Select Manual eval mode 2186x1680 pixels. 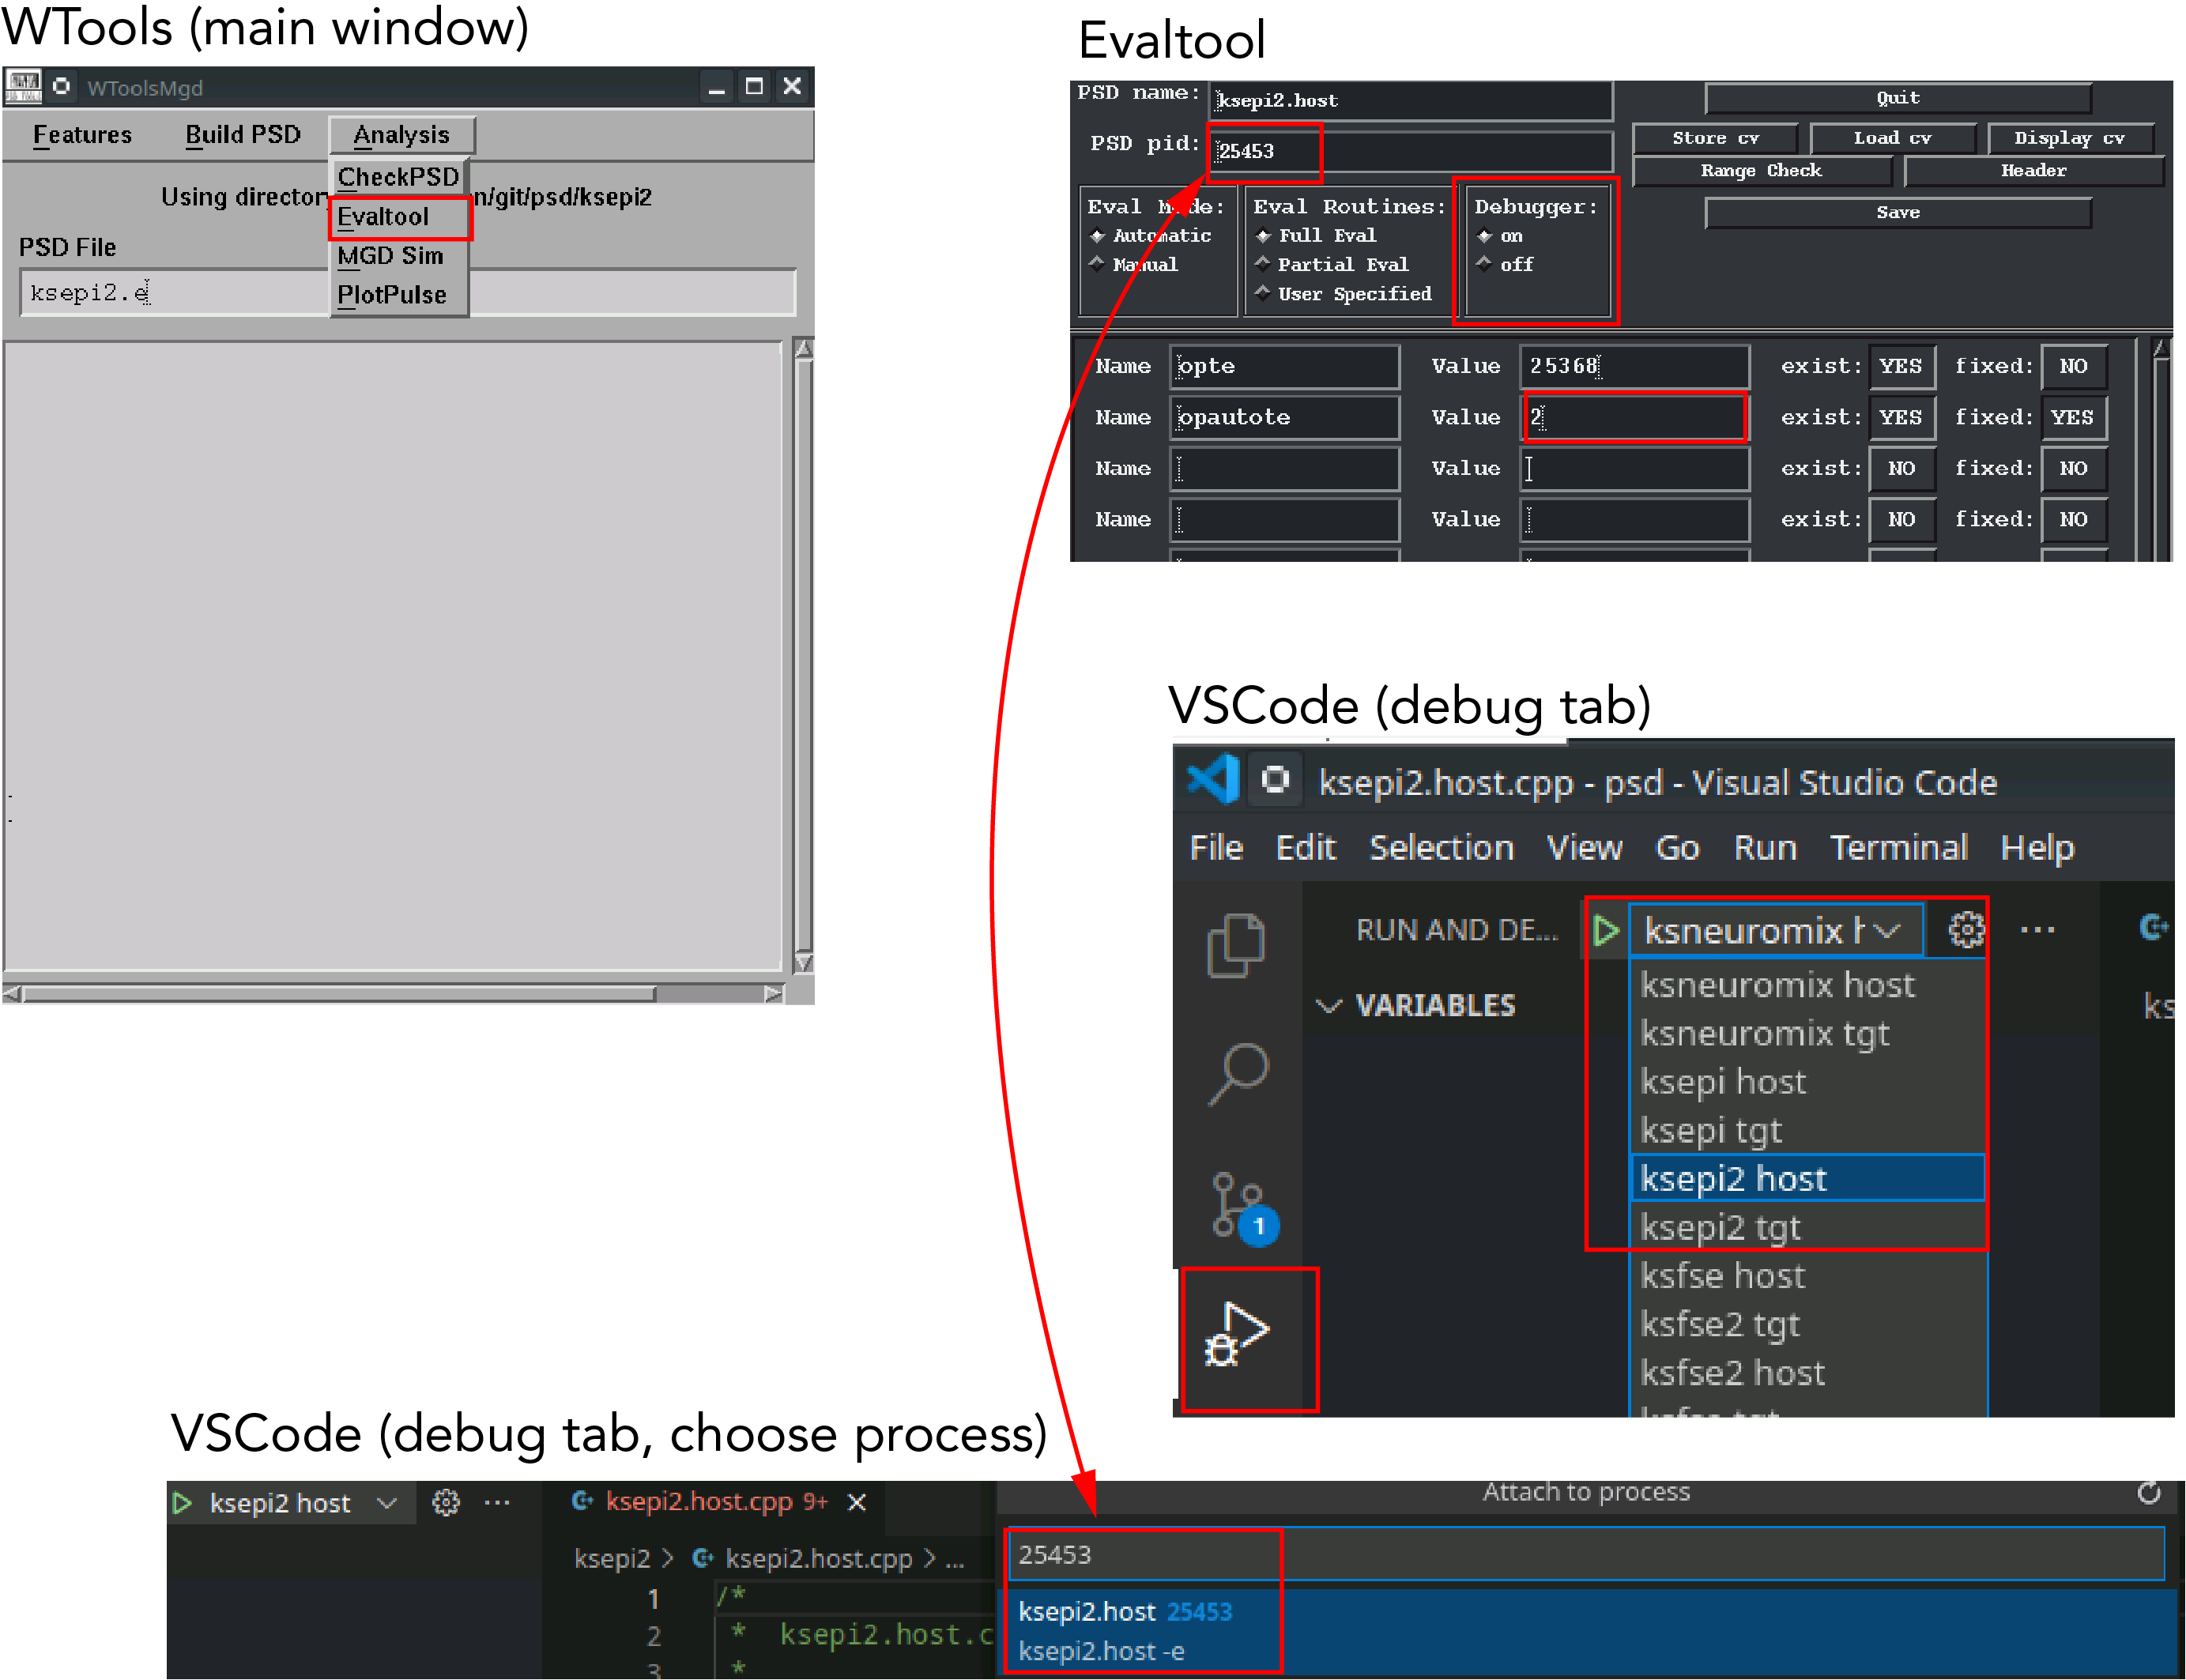(1134, 264)
